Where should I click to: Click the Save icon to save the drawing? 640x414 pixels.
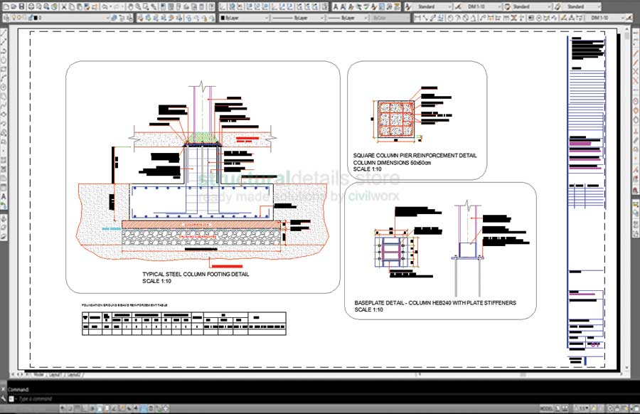click(x=21, y=5)
